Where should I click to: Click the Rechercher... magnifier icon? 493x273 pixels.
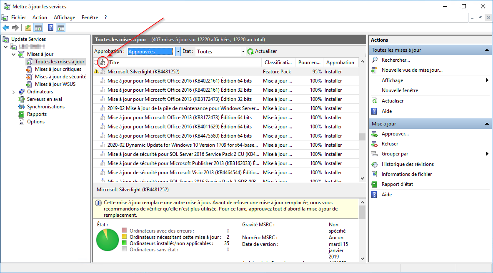375,60
